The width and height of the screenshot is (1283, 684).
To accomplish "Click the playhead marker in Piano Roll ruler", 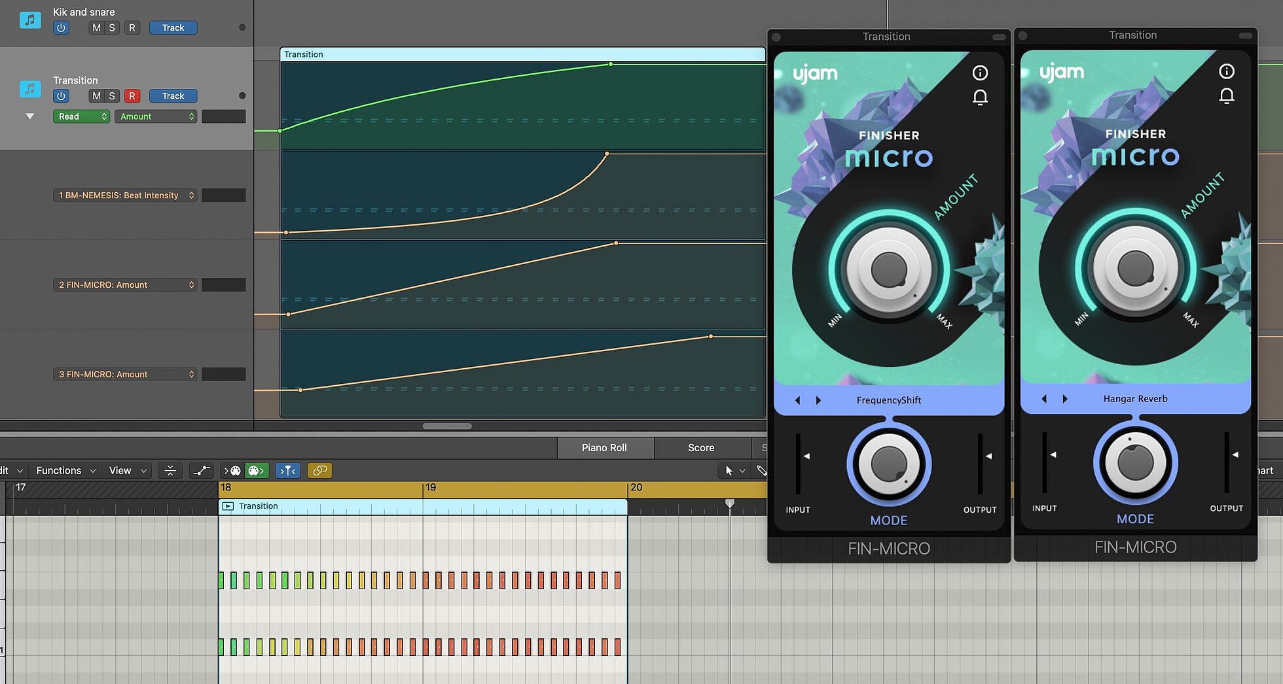I will pos(730,503).
